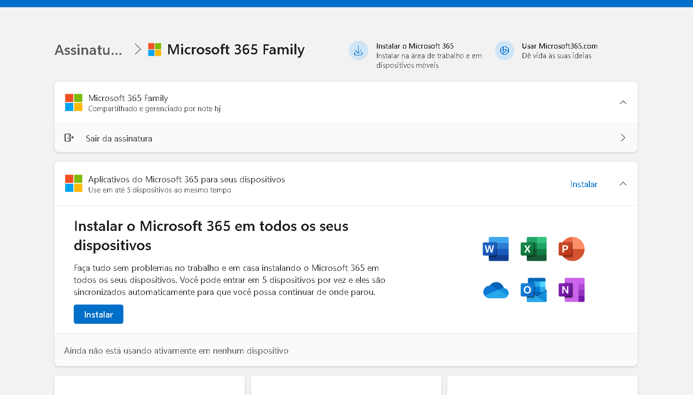Click the Excel app icon

533,249
